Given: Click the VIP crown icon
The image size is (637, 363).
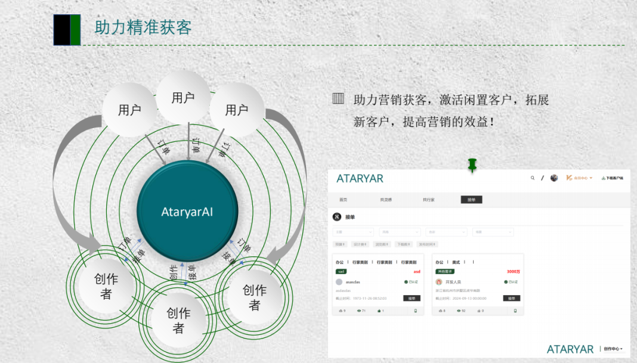Looking at the screenshot, I should (569, 178).
